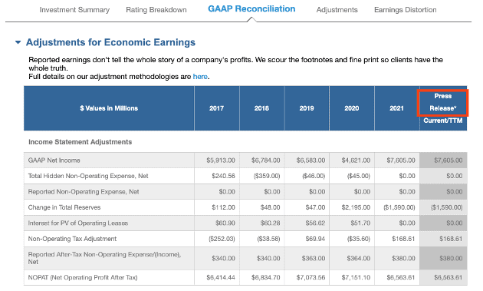Open the Earnings Distortion tab
The width and height of the screenshot is (483, 291).
point(405,10)
